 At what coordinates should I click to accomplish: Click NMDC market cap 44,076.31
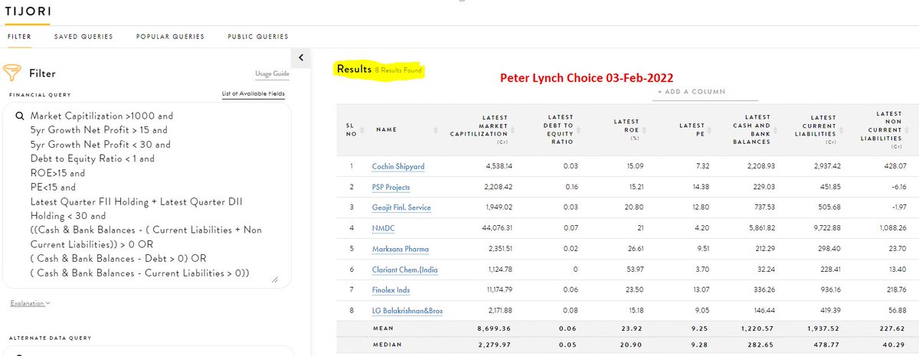pos(494,228)
